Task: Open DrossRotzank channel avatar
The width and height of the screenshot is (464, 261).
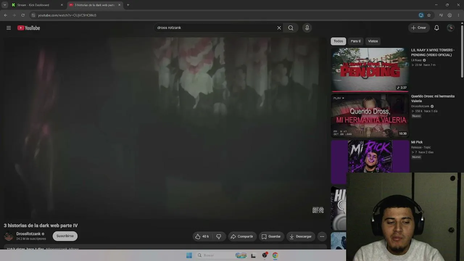Action: pyautogui.click(x=9, y=236)
